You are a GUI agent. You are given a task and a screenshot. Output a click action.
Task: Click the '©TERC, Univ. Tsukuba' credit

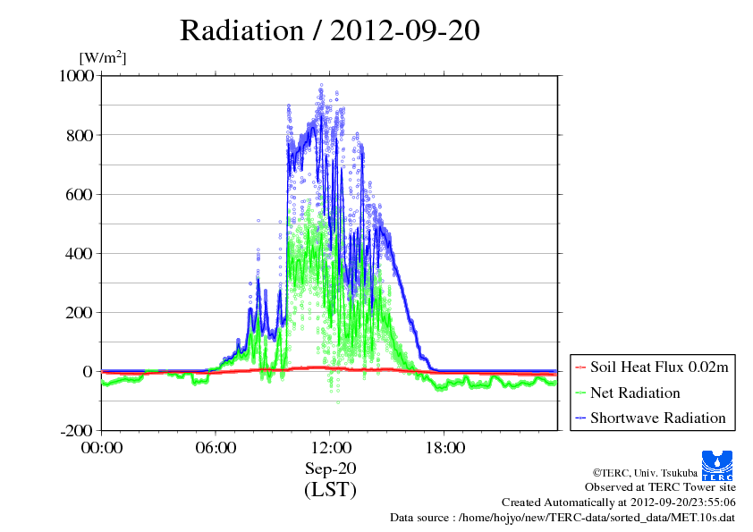(x=645, y=473)
